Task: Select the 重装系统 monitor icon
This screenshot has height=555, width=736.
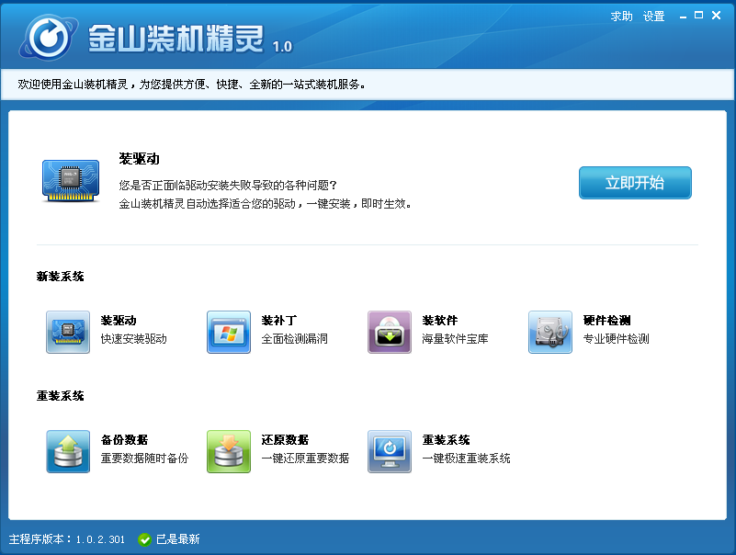Action: point(390,451)
